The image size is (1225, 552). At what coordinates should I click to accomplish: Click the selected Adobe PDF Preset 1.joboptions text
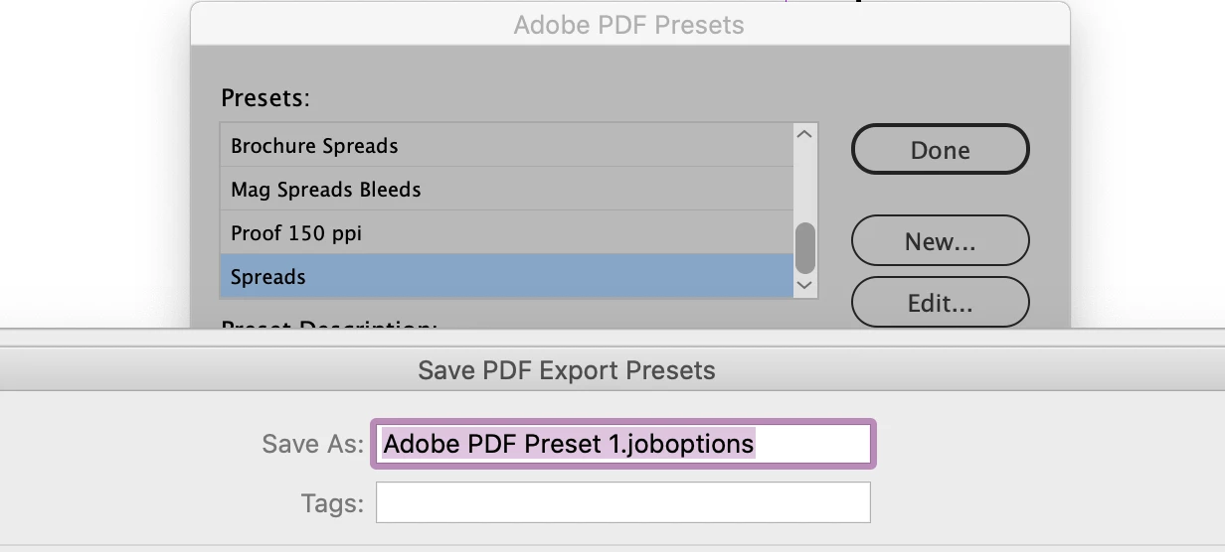coord(568,444)
